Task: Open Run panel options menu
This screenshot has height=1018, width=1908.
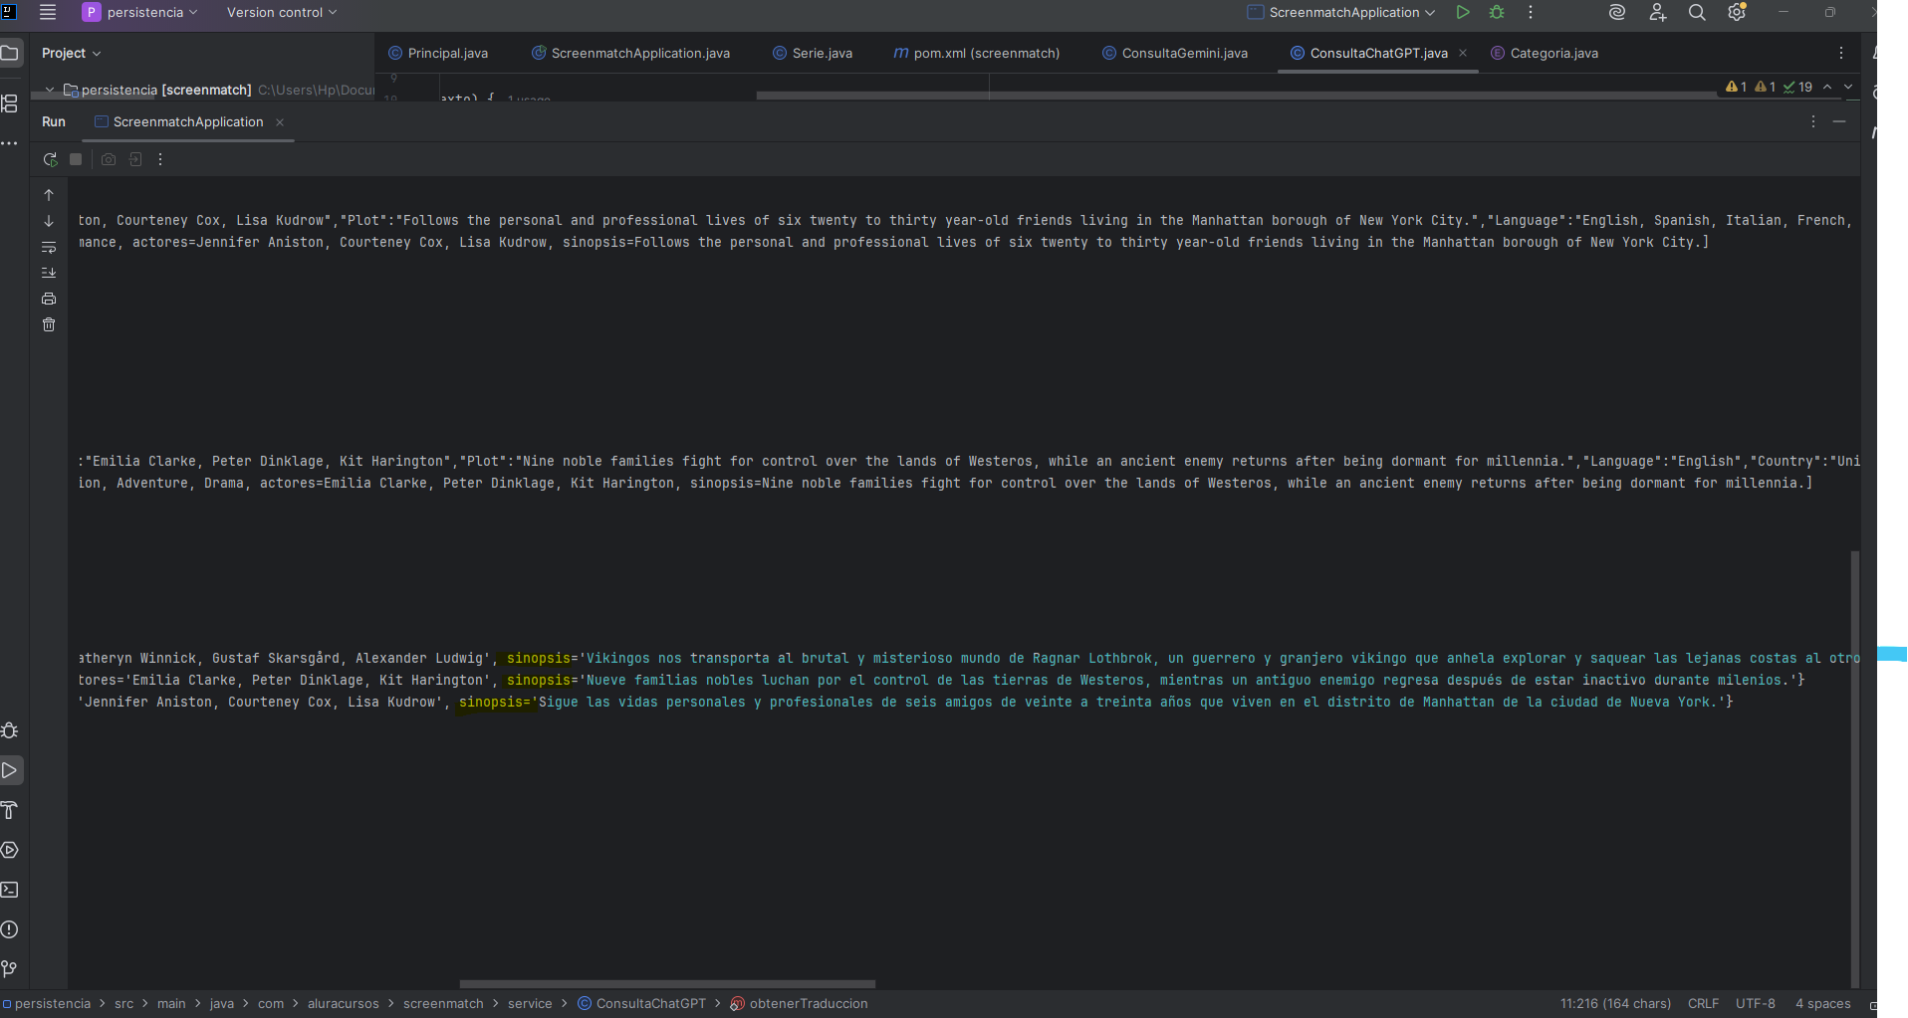Action: (x=1812, y=122)
